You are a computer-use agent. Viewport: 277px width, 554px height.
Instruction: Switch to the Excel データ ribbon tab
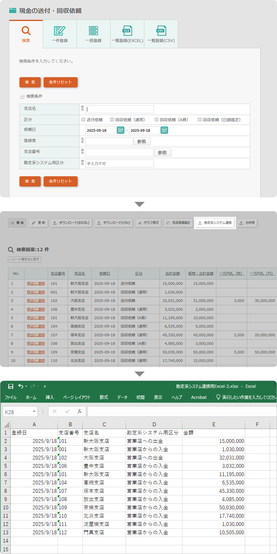pos(122,397)
